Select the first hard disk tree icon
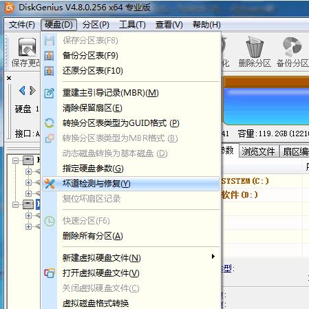This screenshot has width=309, height=309. tap(28, 160)
